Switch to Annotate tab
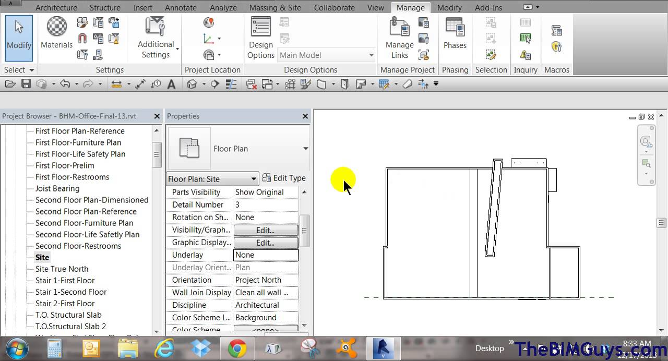The image size is (668, 361). (x=181, y=7)
